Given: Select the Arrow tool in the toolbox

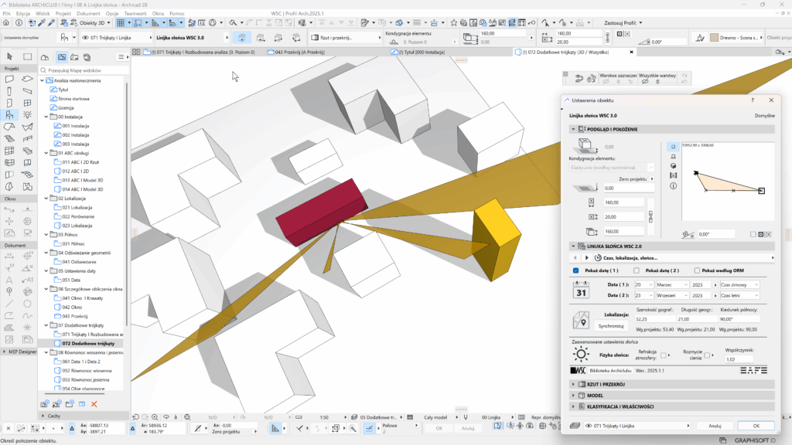Looking at the screenshot, I should click(x=9, y=56).
